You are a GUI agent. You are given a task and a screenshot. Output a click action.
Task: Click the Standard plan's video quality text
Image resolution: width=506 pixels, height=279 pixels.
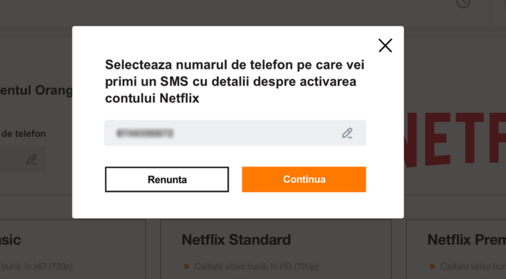click(256, 267)
